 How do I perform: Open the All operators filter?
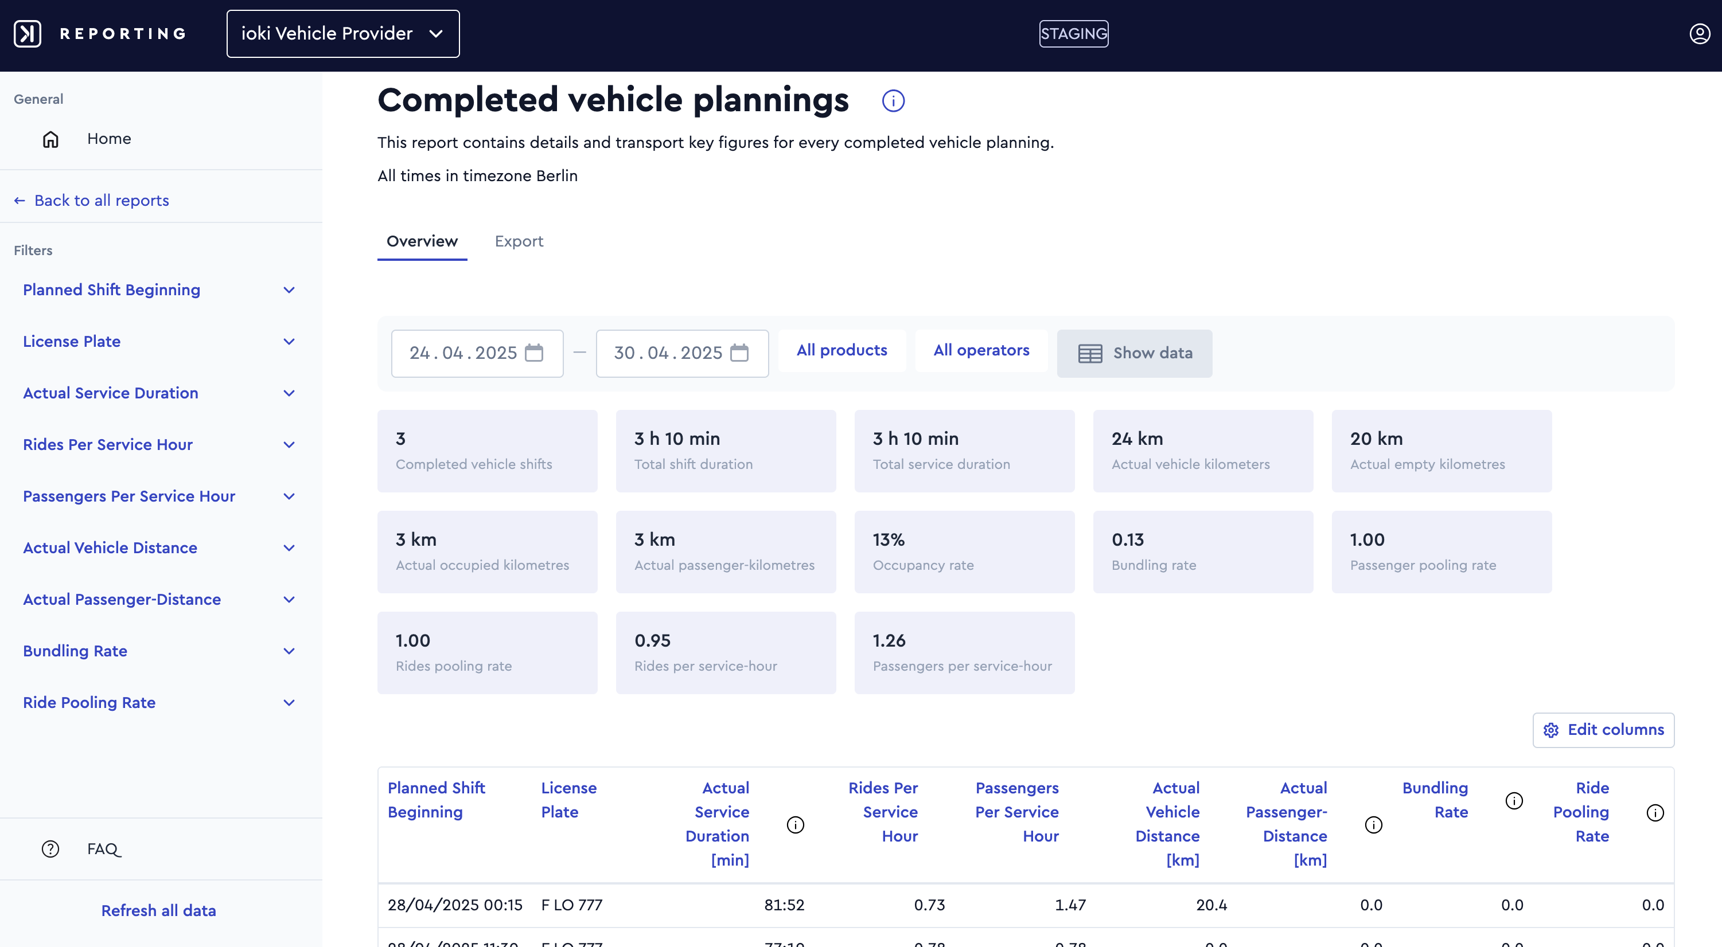click(981, 350)
